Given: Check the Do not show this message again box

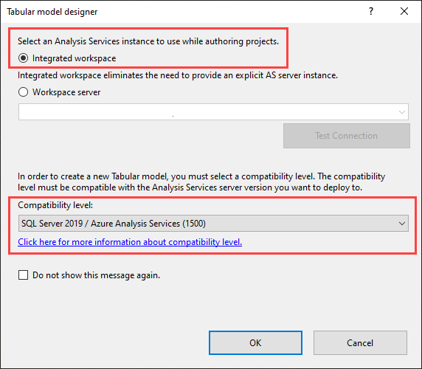Looking at the screenshot, I should [x=23, y=275].
